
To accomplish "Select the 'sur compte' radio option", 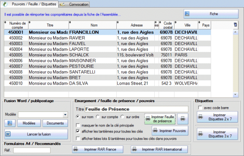I will (98, 117).
